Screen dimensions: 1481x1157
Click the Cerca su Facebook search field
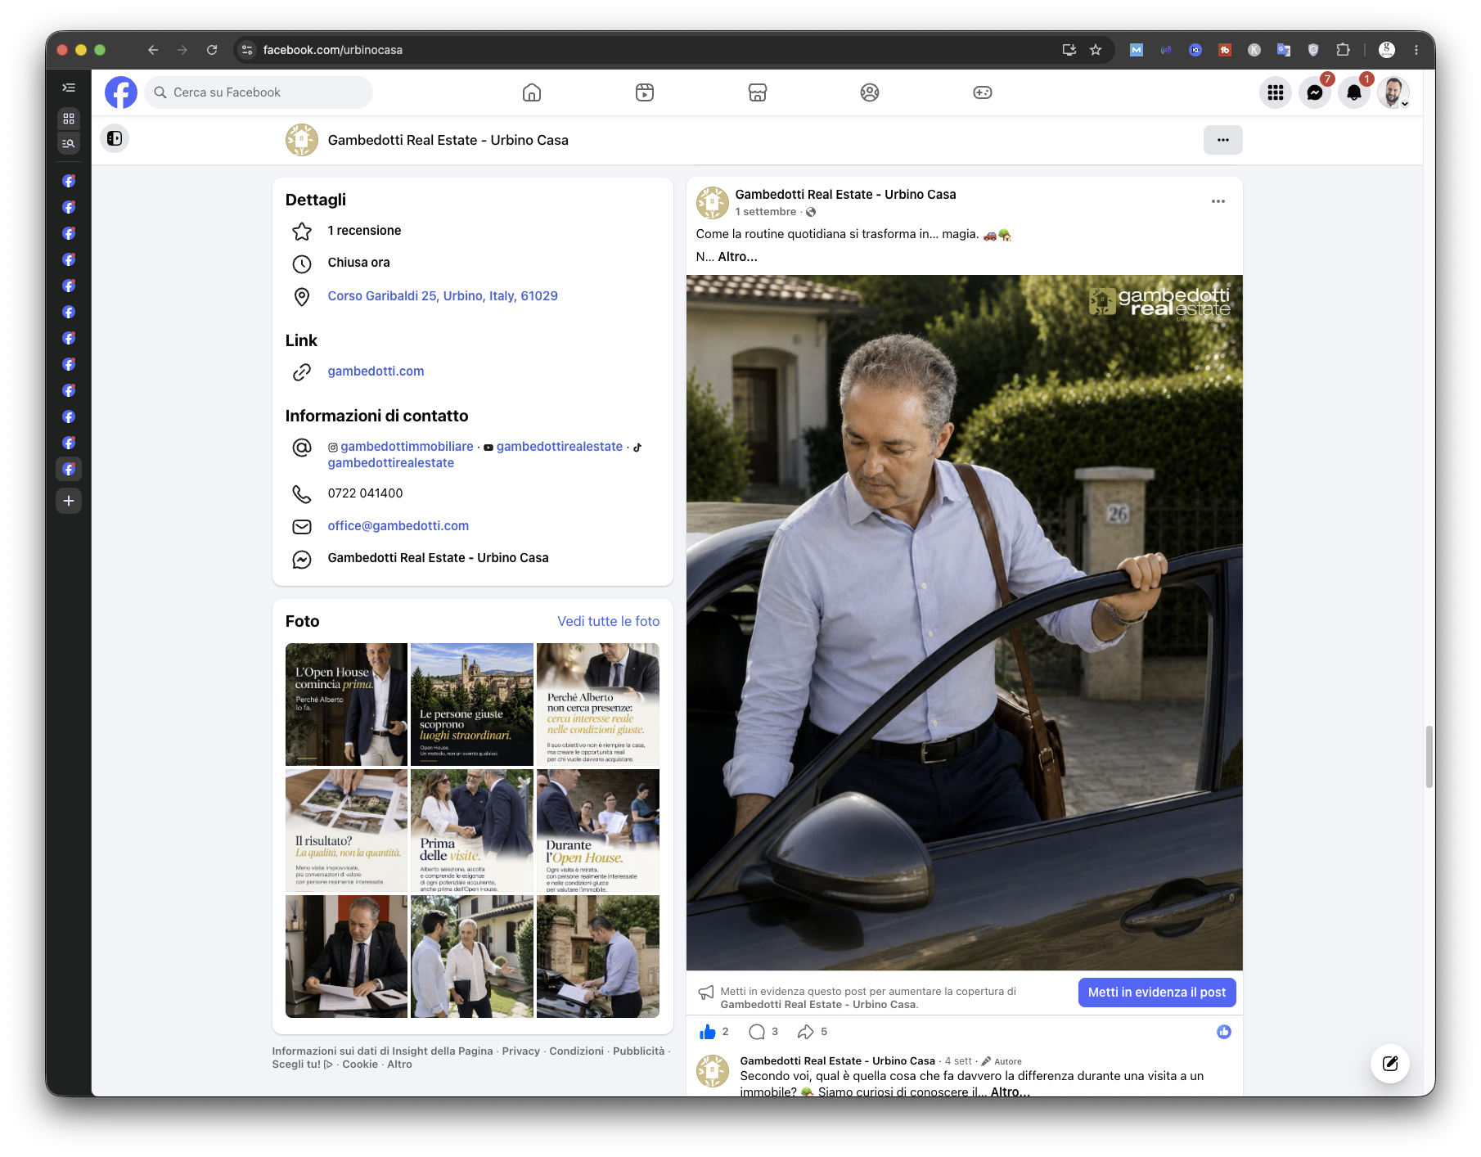[259, 92]
